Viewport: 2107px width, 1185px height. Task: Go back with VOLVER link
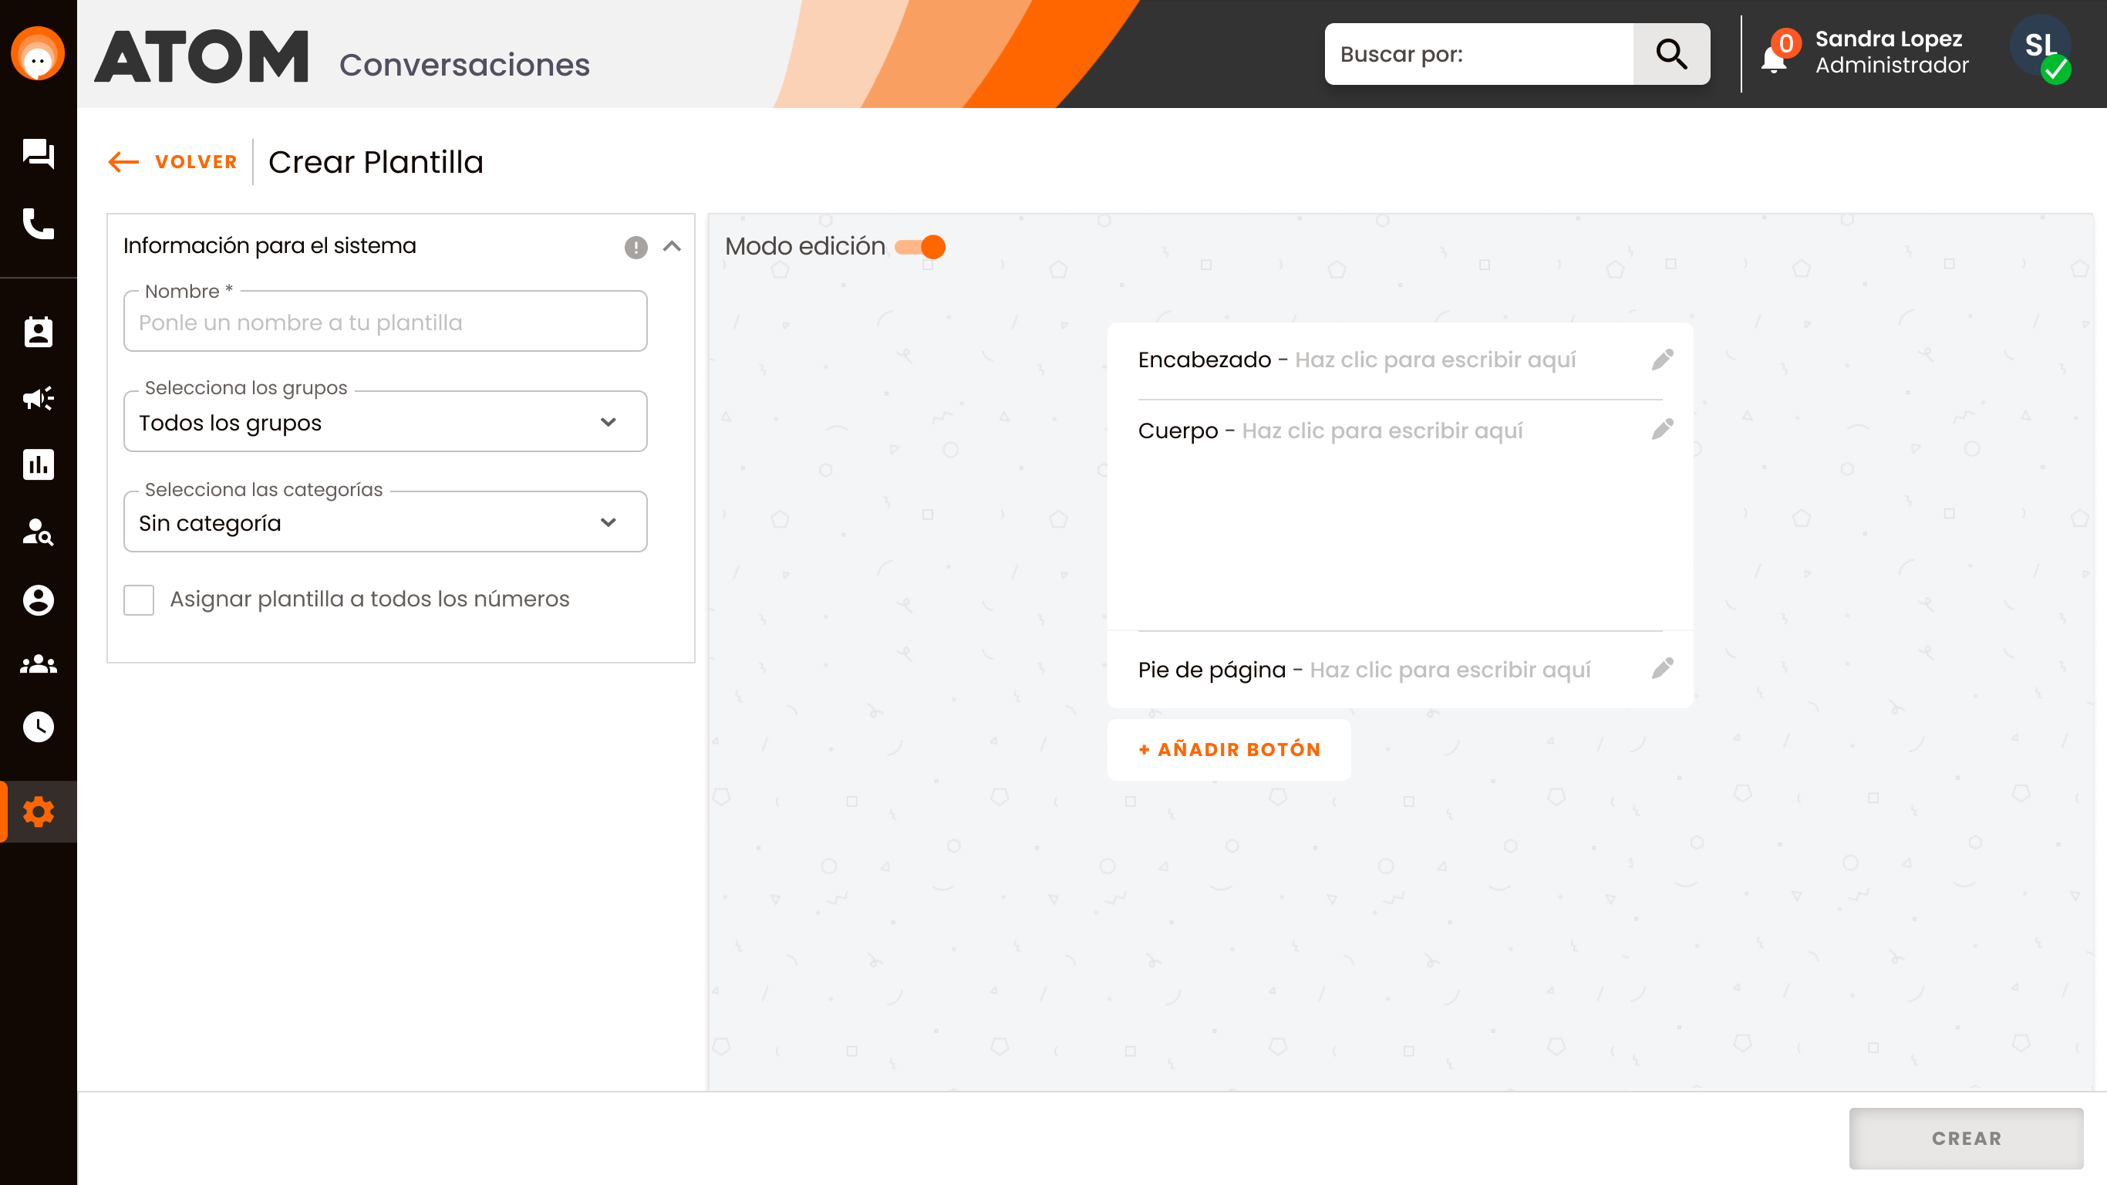(x=173, y=162)
